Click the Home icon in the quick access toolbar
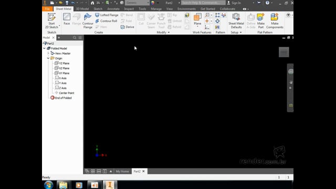336x189 pixels. tap(92, 3)
